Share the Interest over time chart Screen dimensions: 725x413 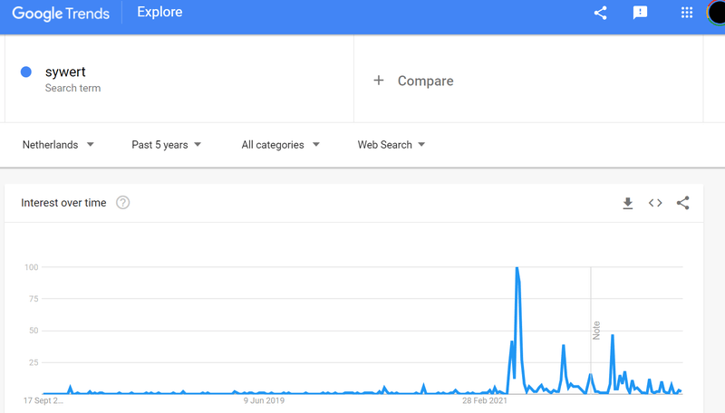(683, 203)
